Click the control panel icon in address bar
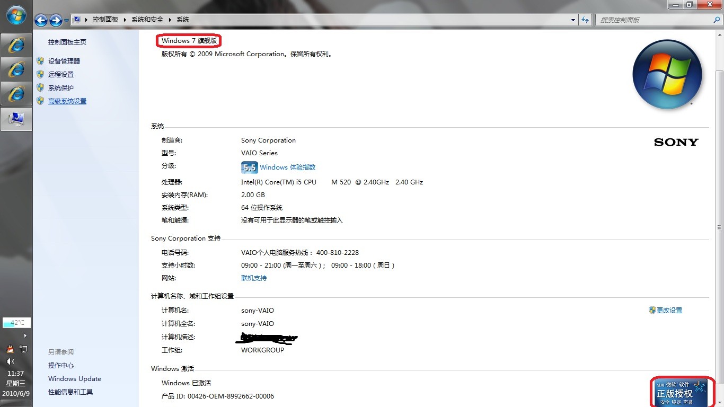The height and width of the screenshot is (407, 724). (x=77, y=20)
